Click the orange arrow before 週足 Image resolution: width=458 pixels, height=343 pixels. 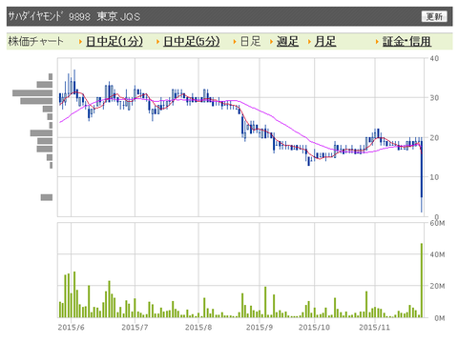(x=272, y=42)
